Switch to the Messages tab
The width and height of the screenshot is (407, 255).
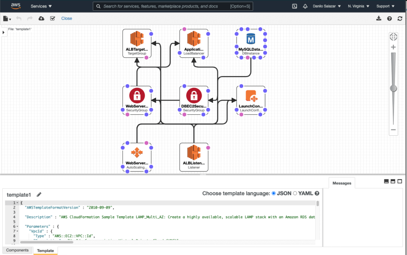[x=341, y=183]
